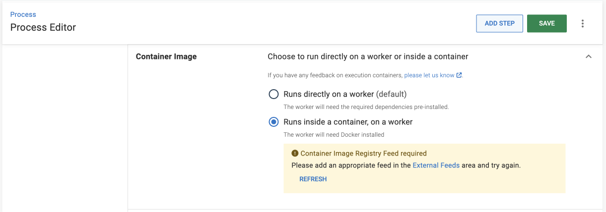This screenshot has height=212, width=606.
Task: Click REFRESH in the warning box
Action: coord(313,179)
